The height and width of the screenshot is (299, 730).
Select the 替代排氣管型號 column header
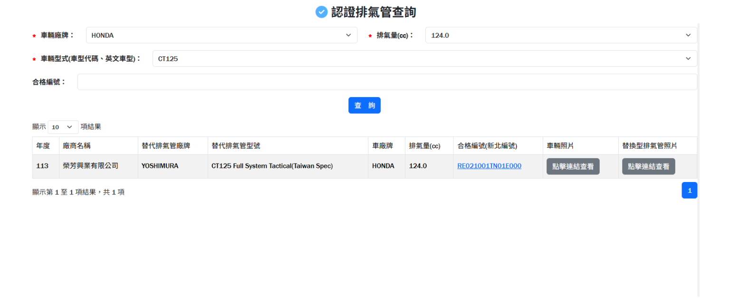point(236,146)
